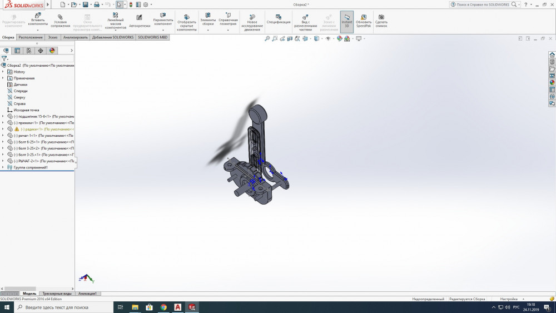Image resolution: width=556 pixels, height=313 pixels.
Task: Open the Appearances color-ball icon in the right task pane
Action: click(x=552, y=82)
